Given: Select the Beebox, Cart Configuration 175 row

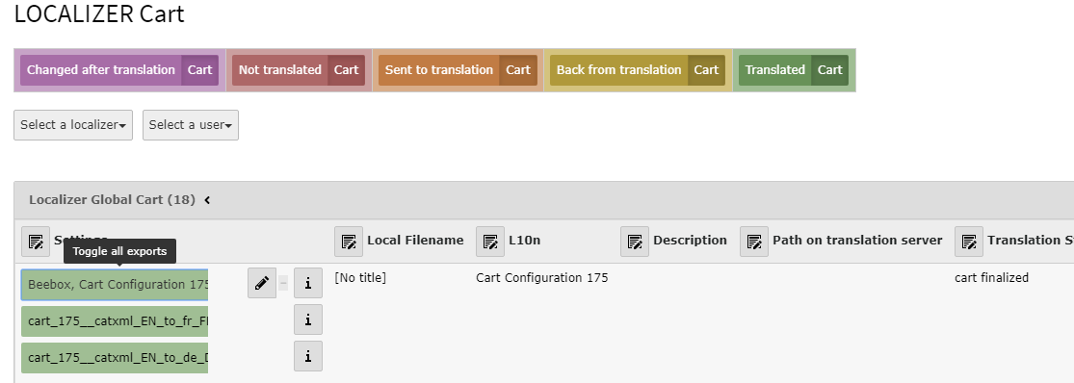Looking at the screenshot, I should 115,285.
